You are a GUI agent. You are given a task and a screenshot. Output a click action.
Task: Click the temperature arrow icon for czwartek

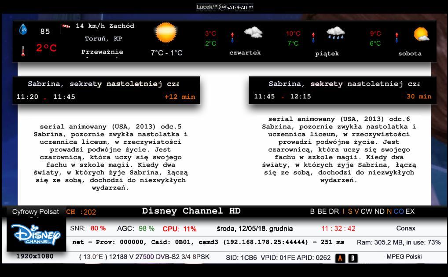click(232, 38)
